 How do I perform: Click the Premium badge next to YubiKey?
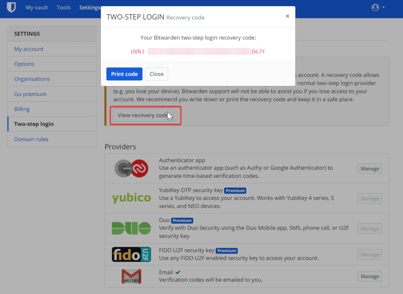(235, 190)
